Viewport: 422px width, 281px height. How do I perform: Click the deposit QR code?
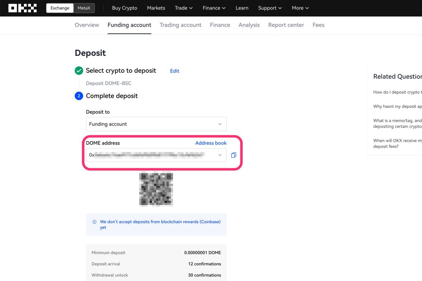point(156,189)
